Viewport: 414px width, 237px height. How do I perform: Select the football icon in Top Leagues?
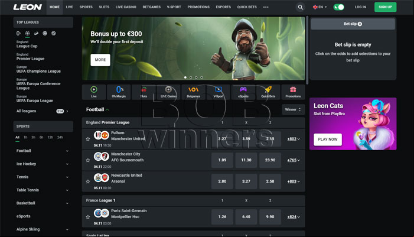click(27, 33)
